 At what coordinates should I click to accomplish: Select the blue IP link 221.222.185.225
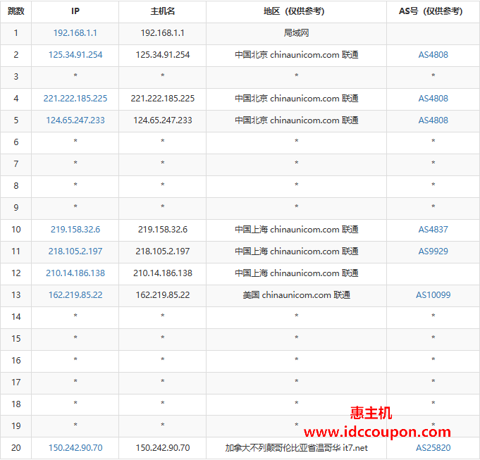75,99
